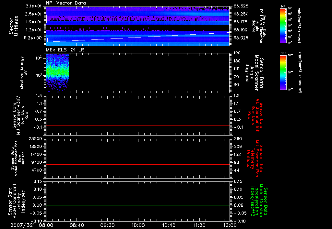Viewport: 332px width, 229px height.
Task: Select the '65.025' sun elevation tick value
Action: pyautogui.click(x=241, y=38)
